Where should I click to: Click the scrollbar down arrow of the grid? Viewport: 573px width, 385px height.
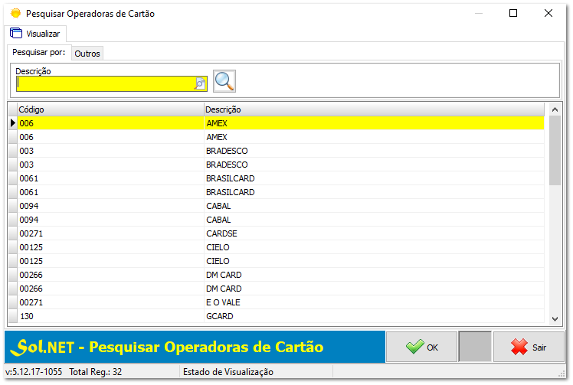(555, 318)
